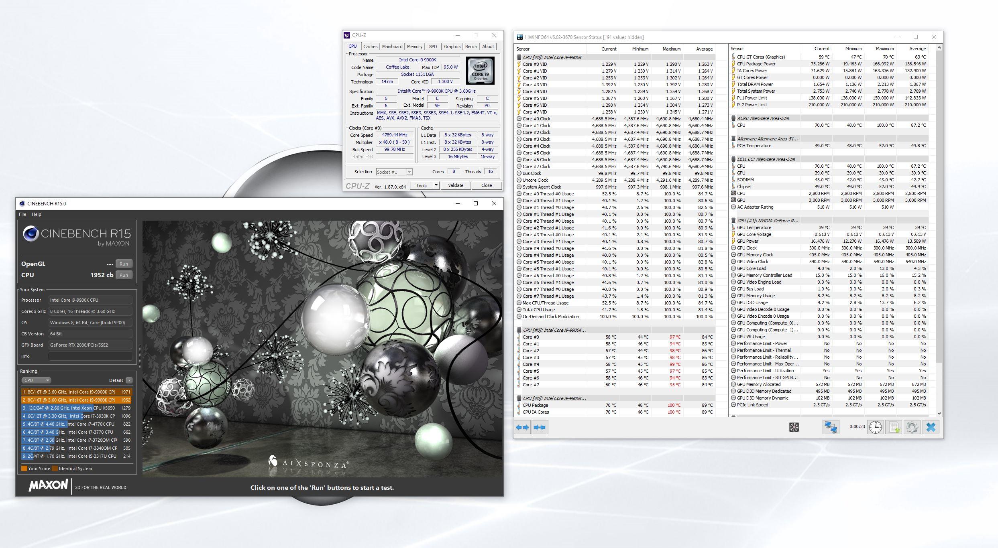Click the network remote monitoring icon
This screenshot has height=548, width=998.
coord(830,427)
